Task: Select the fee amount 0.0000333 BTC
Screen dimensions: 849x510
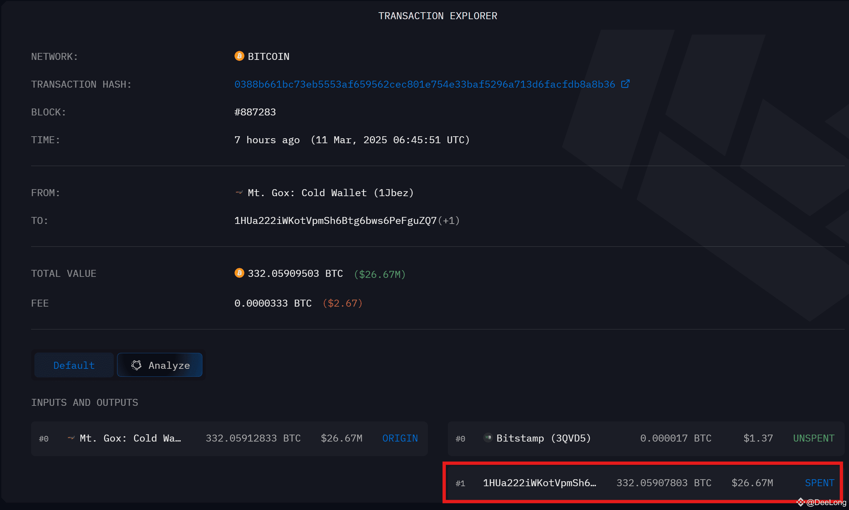Action: 273,303
